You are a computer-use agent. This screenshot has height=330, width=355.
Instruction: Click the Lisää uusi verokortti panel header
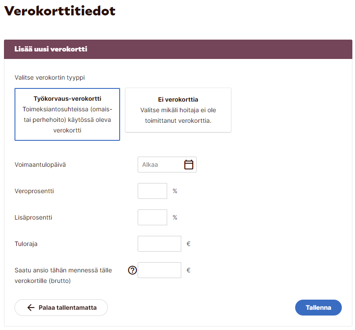pos(51,49)
